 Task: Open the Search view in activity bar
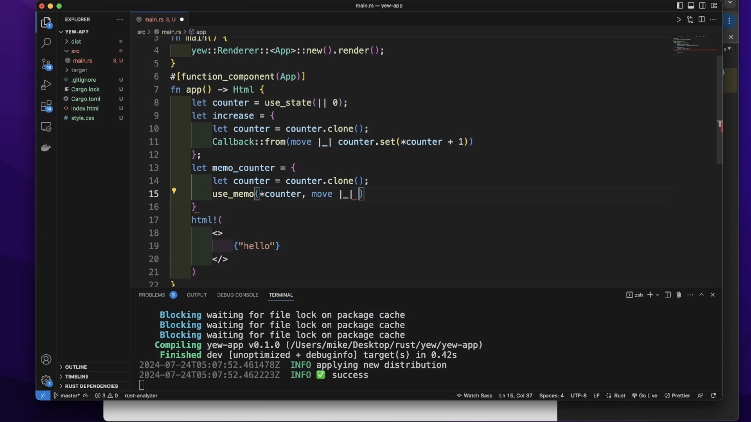[46, 43]
